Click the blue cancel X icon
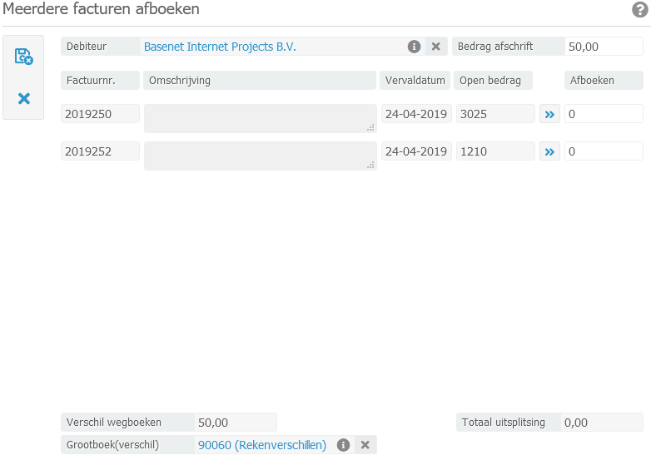 [x=23, y=99]
